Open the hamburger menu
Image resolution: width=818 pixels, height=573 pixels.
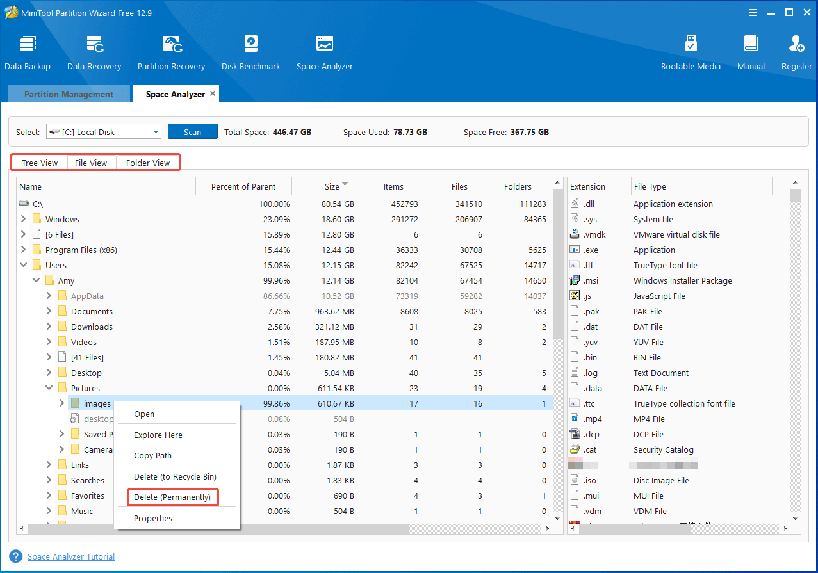click(x=753, y=12)
